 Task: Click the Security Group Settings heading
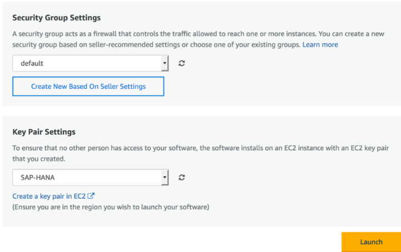pyautogui.click(x=57, y=18)
